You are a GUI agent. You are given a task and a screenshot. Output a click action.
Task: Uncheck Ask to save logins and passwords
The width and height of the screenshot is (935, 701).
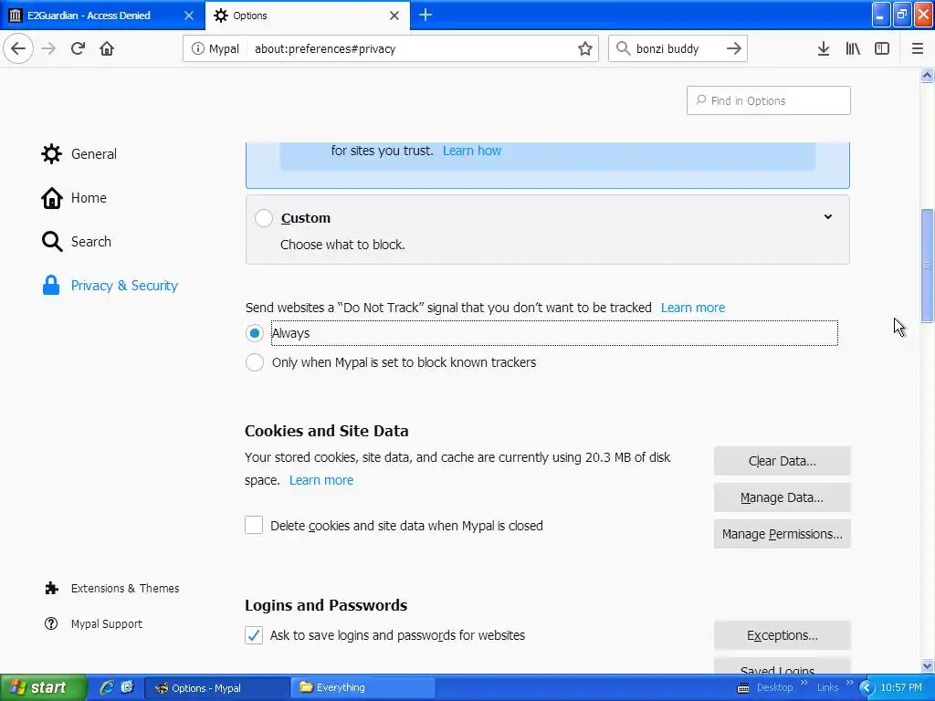pyautogui.click(x=254, y=635)
